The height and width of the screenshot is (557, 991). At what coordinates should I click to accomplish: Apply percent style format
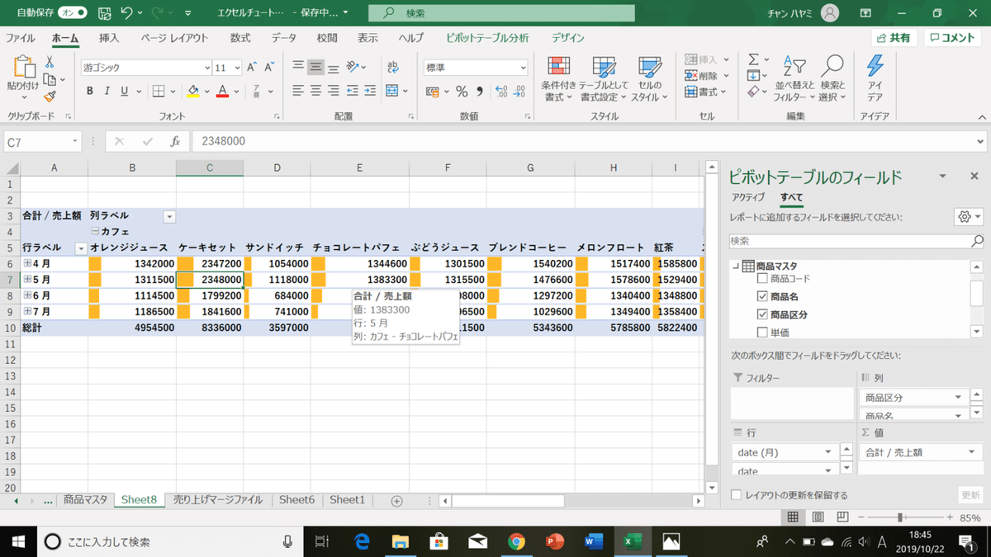pyautogui.click(x=462, y=91)
